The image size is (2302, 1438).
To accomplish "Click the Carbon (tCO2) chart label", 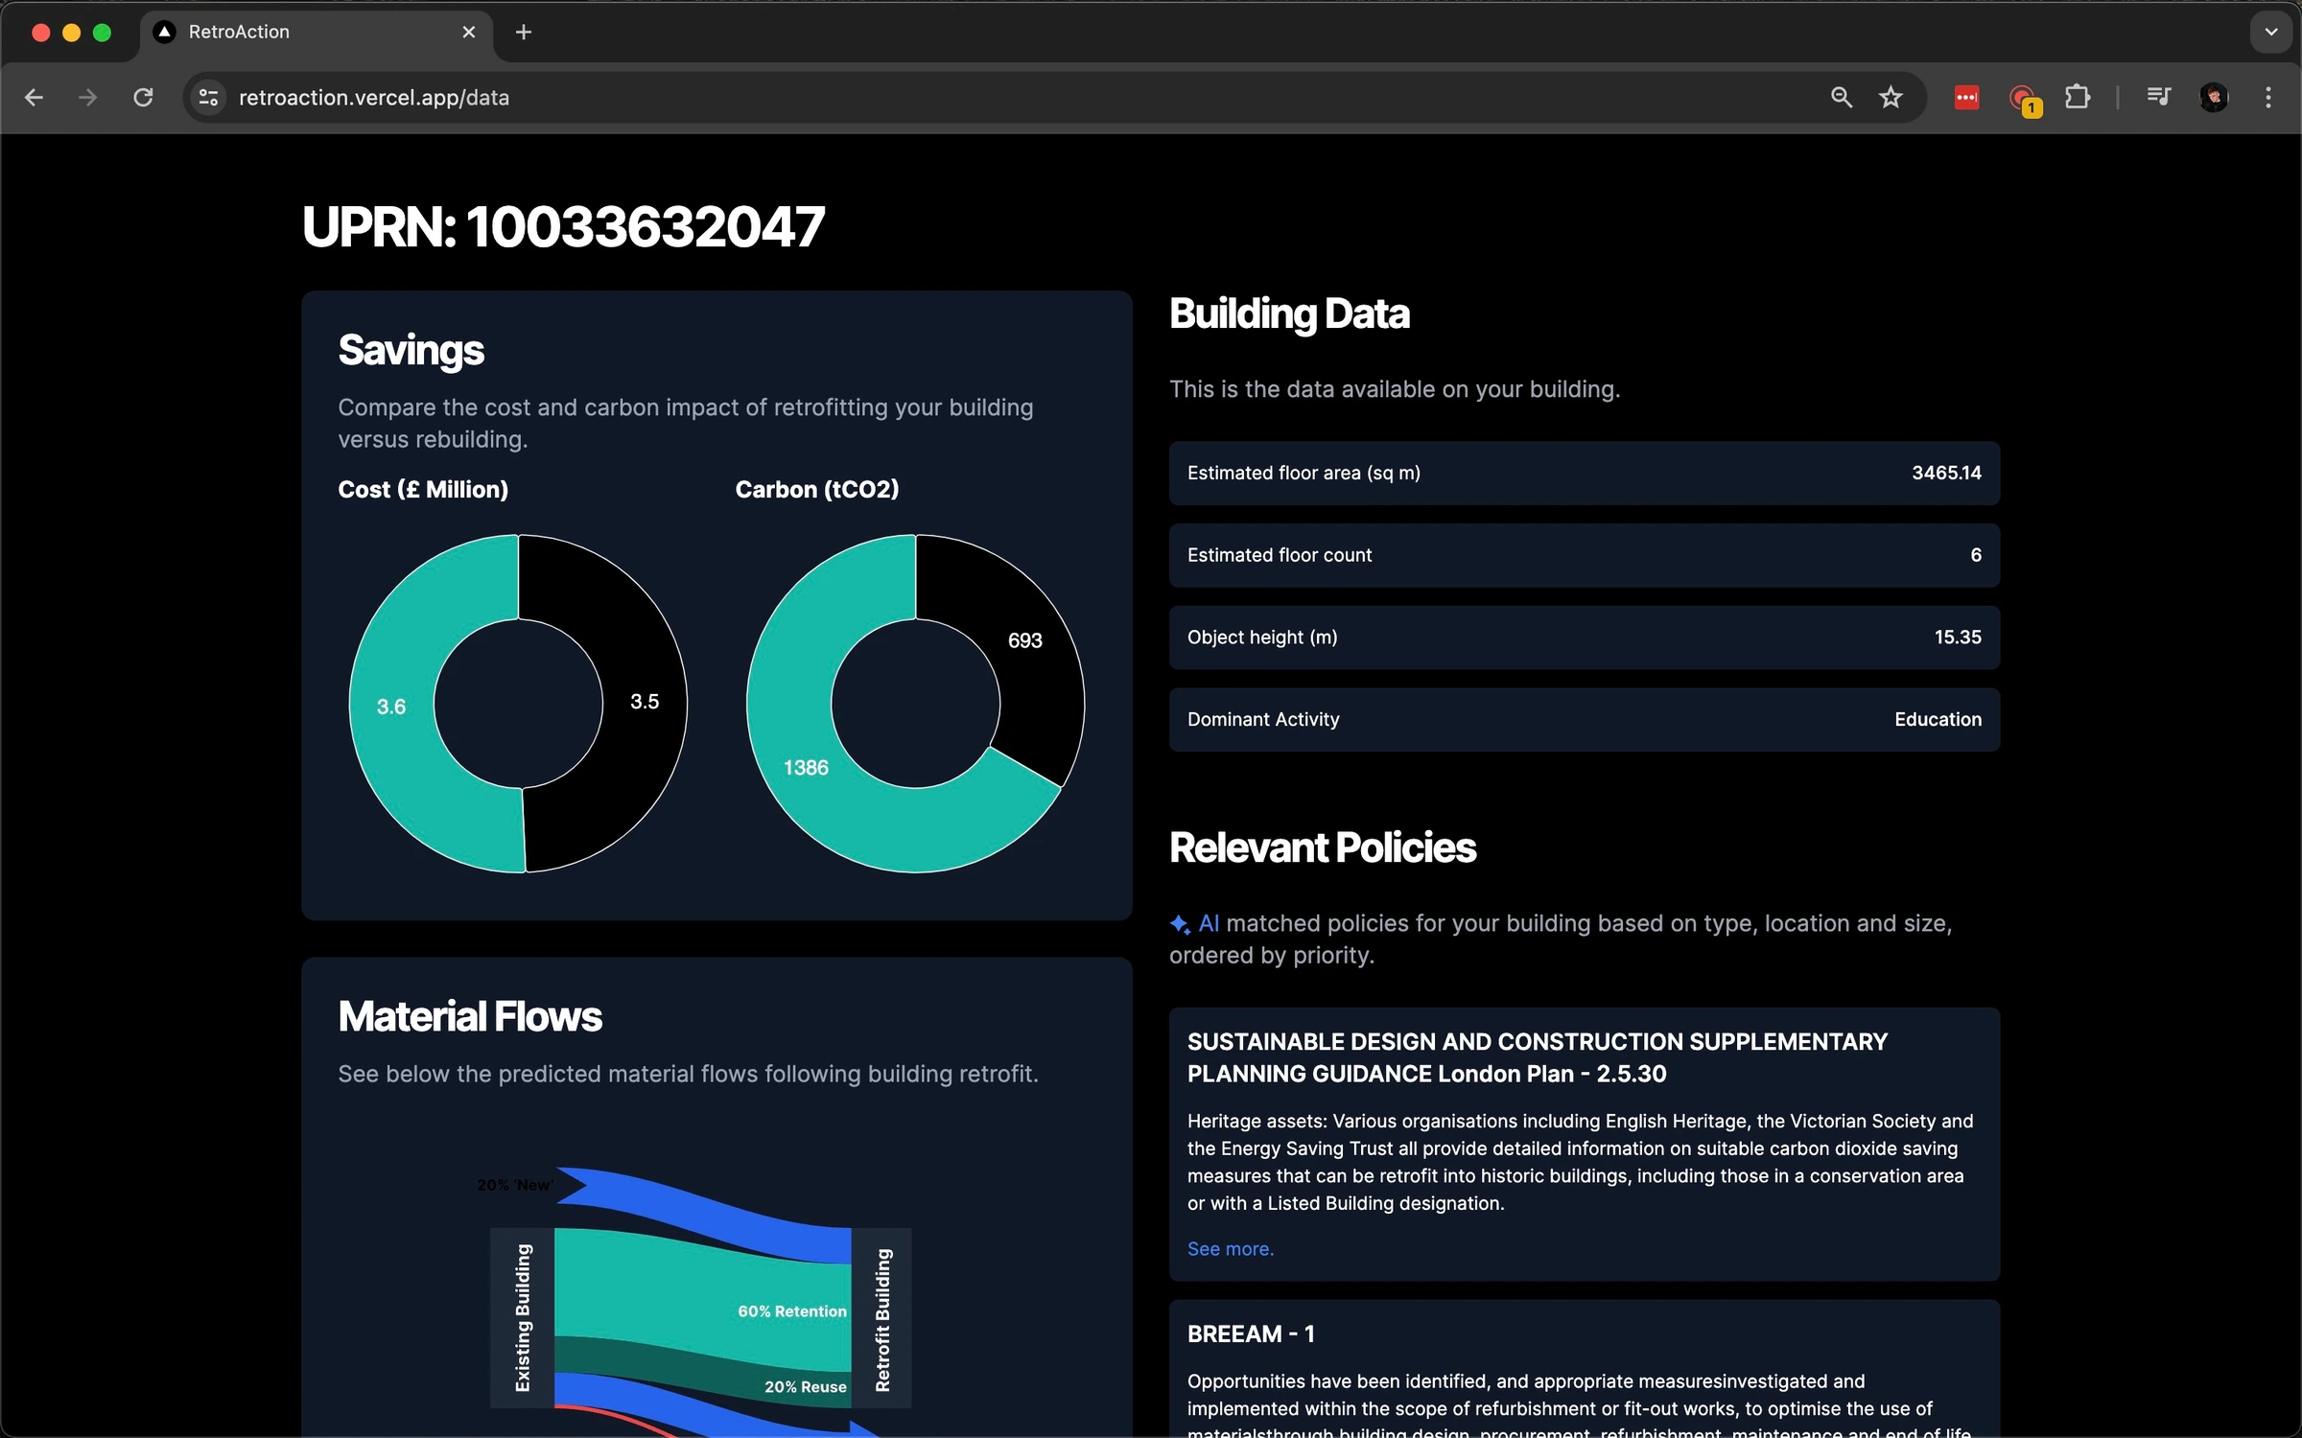I will (x=817, y=490).
